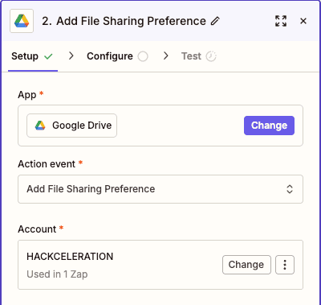Go to the Test tab
The height and width of the screenshot is (305, 321).
point(199,56)
